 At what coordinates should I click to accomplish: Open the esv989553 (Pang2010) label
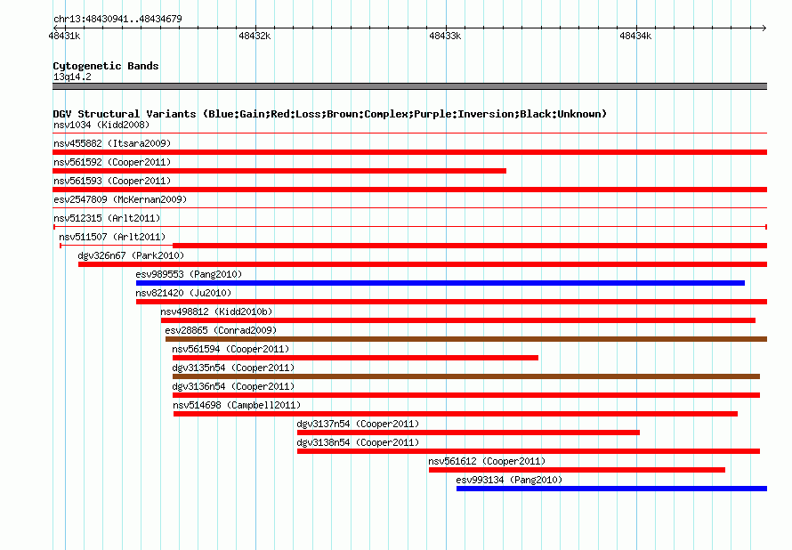tap(189, 274)
